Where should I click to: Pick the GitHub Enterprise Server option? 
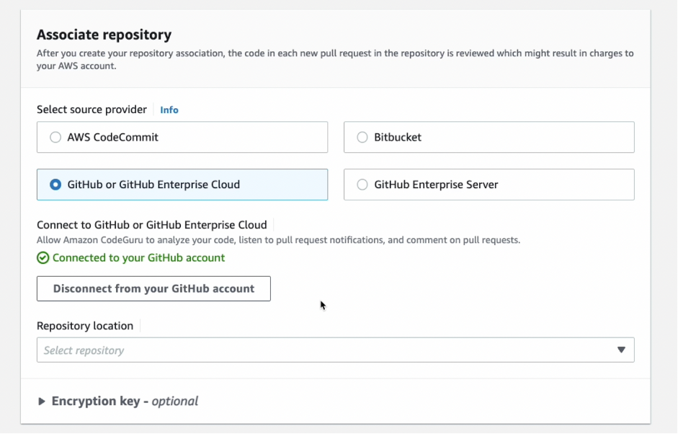coord(489,185)
